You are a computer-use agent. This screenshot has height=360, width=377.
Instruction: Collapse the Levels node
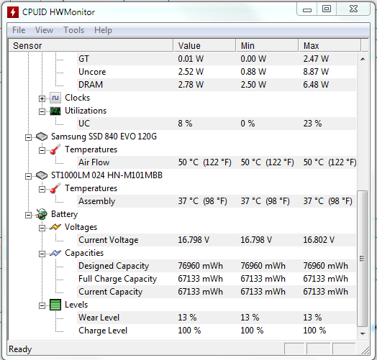42,306
